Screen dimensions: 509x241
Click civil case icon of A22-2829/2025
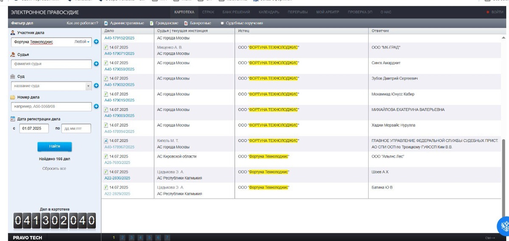tap(106, 187)
